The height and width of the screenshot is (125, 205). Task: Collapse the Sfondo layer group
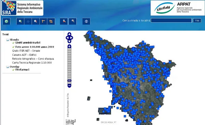click(x=8, y=40)
